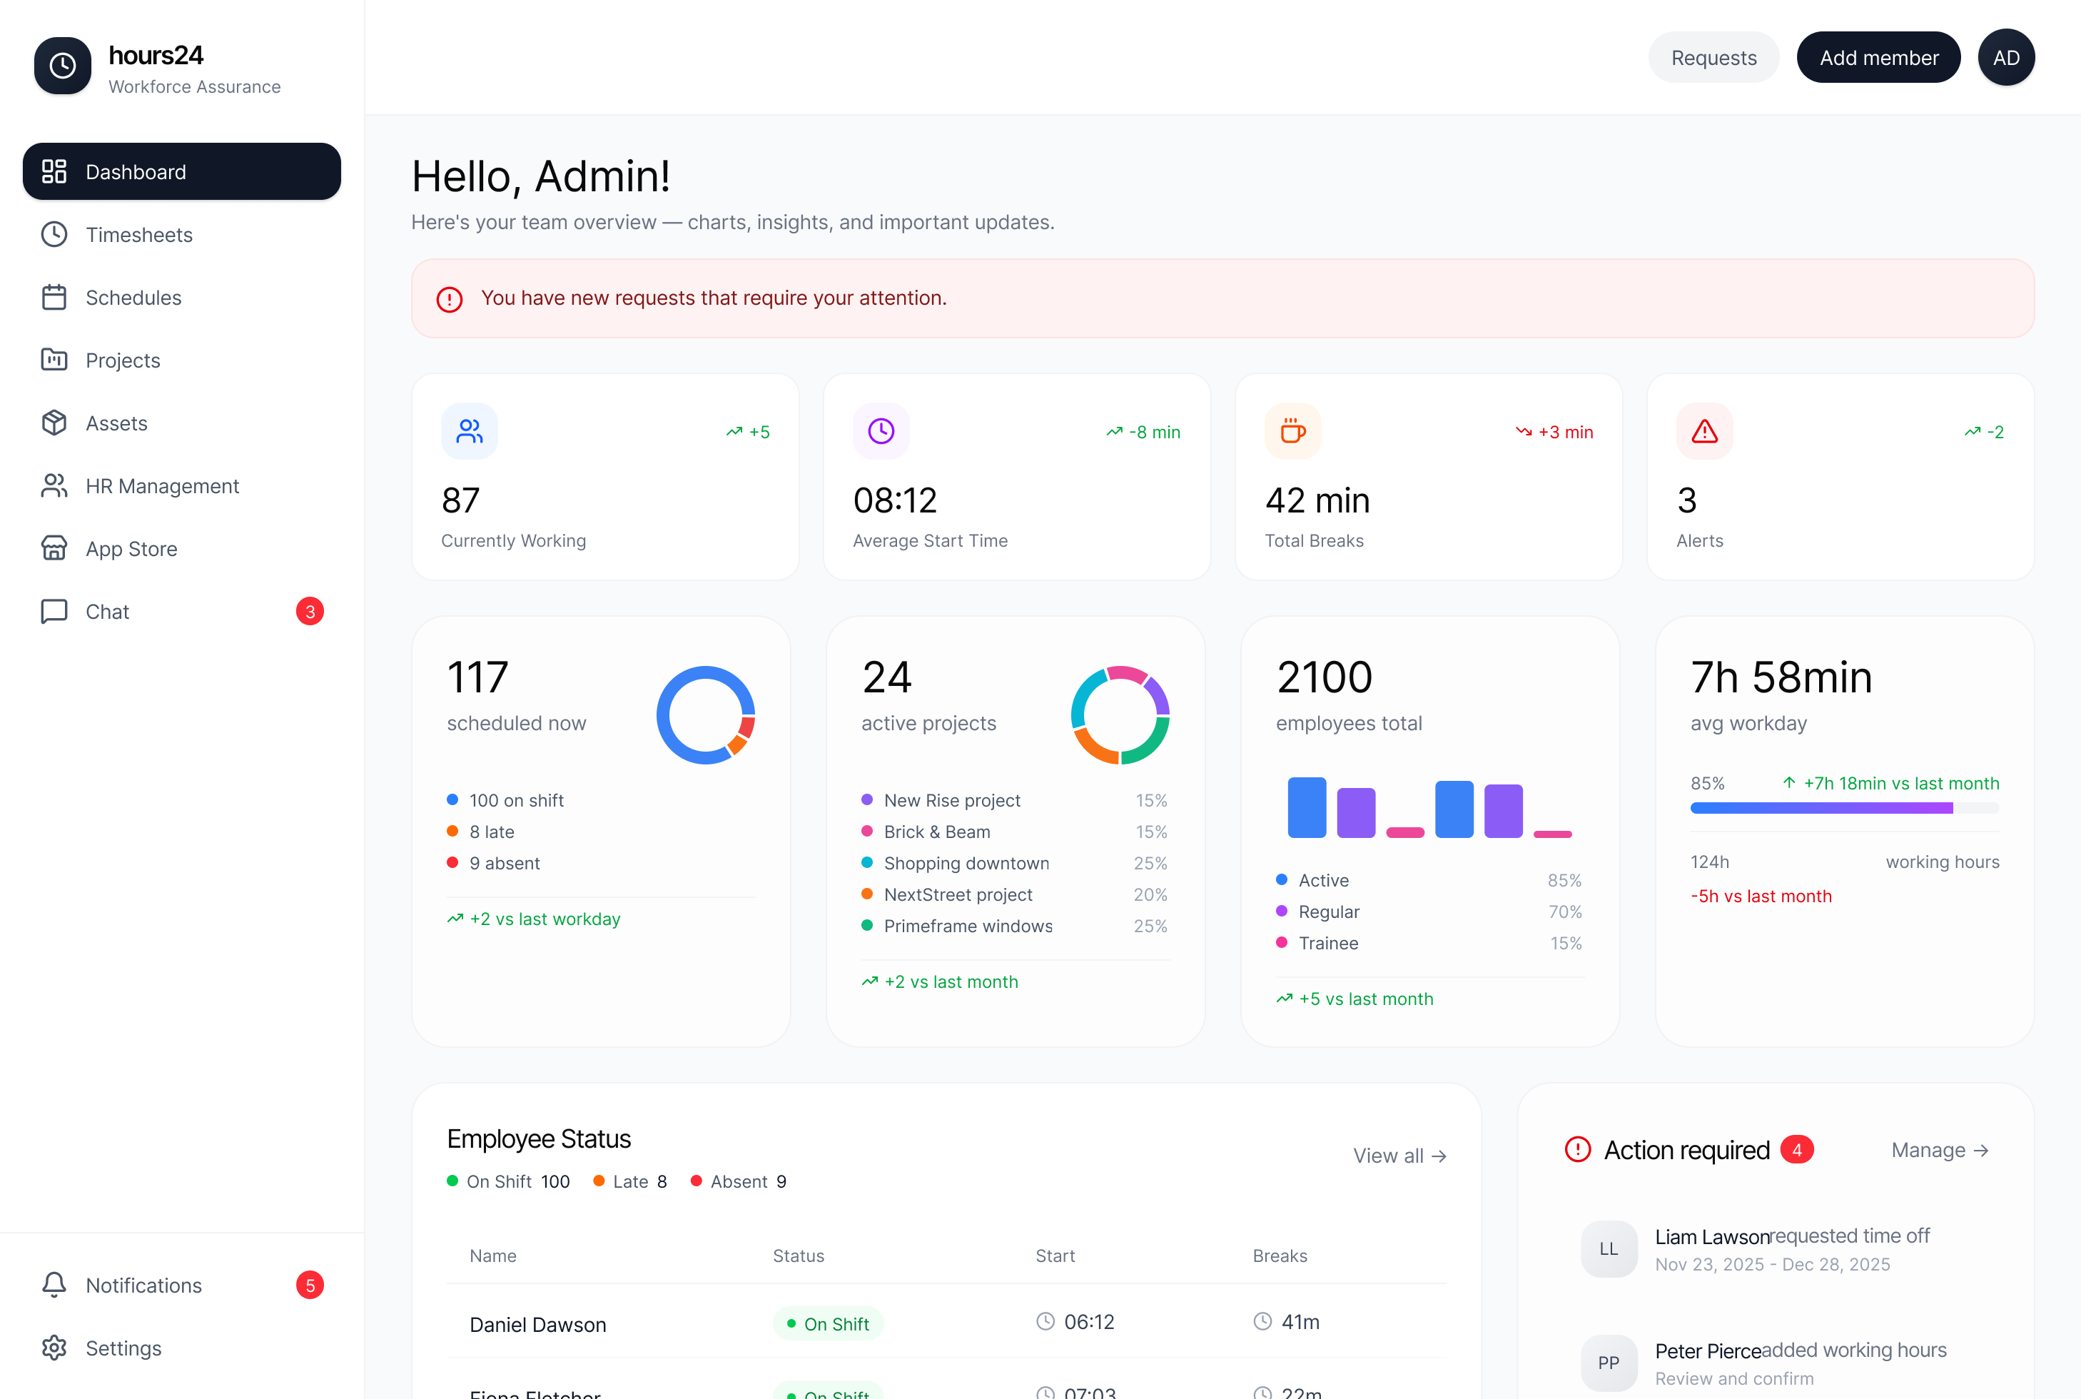2081x1399 pixels.
Task: Click the Shopping downtown project row
Action: coord(1014,863)
